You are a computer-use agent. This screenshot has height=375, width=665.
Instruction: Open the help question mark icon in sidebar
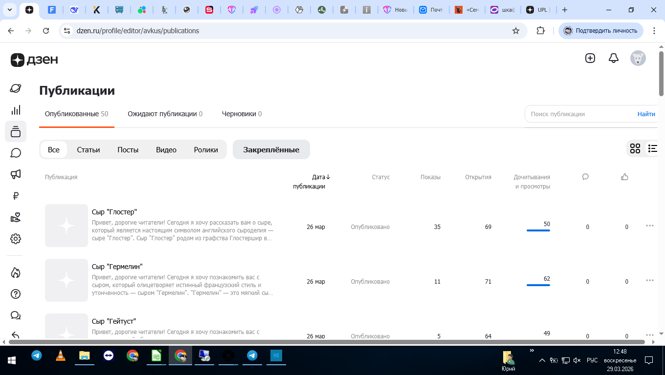coord(16,293)
